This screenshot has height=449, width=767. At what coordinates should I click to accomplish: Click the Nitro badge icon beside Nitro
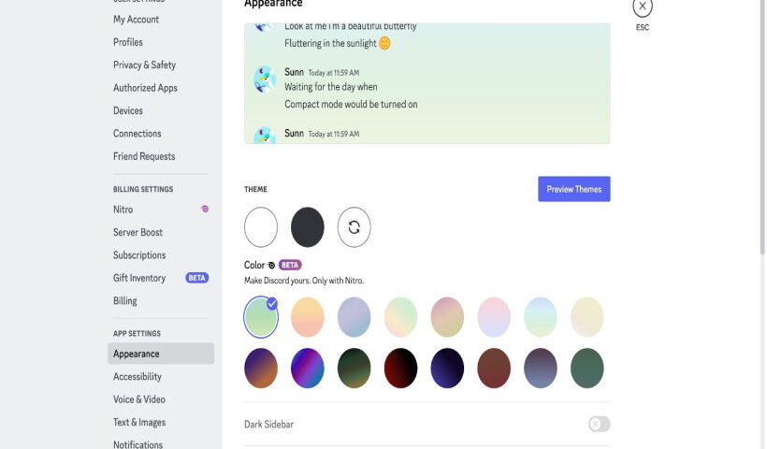coord(205,209)
